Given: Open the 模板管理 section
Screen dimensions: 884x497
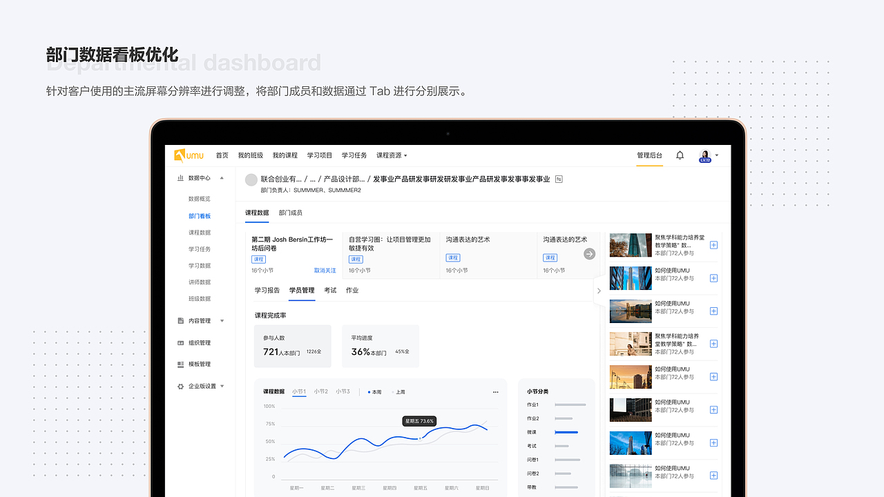Looking at the screenshot, I should pos(200,364).
